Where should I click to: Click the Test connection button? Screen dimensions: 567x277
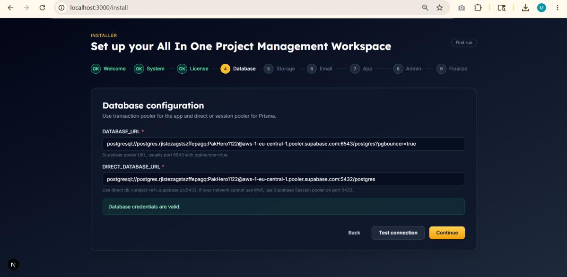(x=398, y=233)
